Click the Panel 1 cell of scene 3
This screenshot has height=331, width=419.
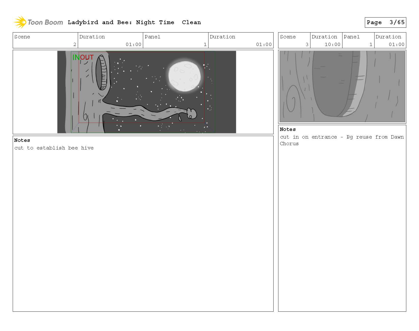tap(358, 40)
